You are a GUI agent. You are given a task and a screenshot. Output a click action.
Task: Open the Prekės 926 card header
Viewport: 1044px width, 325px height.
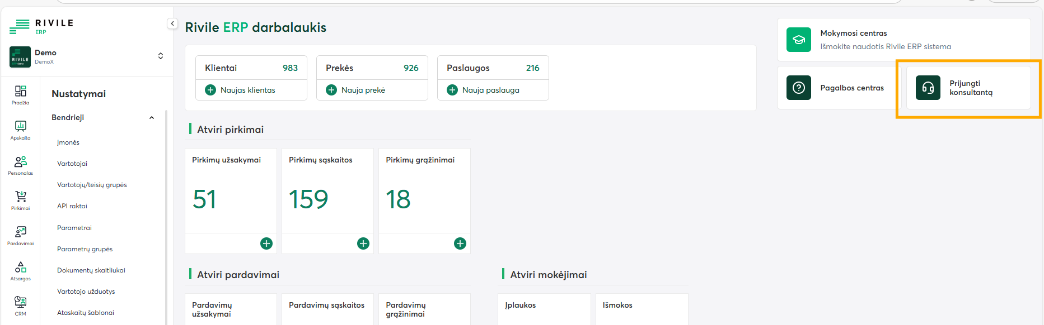(372, 68)
